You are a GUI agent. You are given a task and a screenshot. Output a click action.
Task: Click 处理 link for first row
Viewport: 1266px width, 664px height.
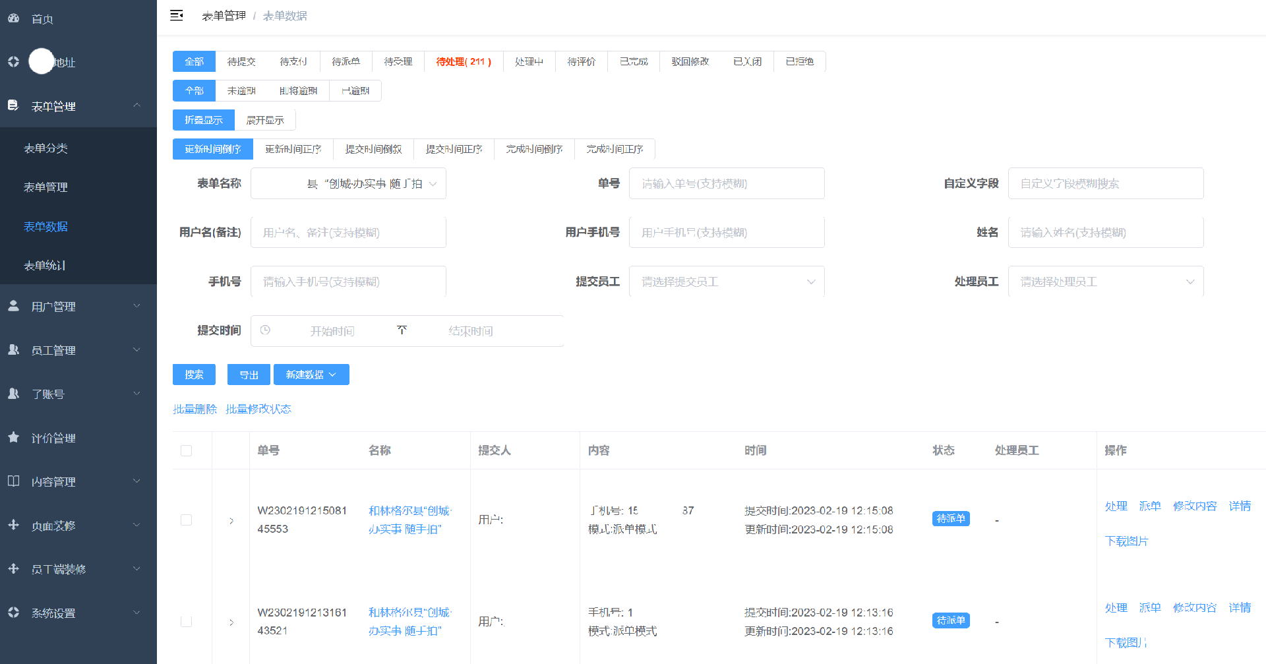1116,506
